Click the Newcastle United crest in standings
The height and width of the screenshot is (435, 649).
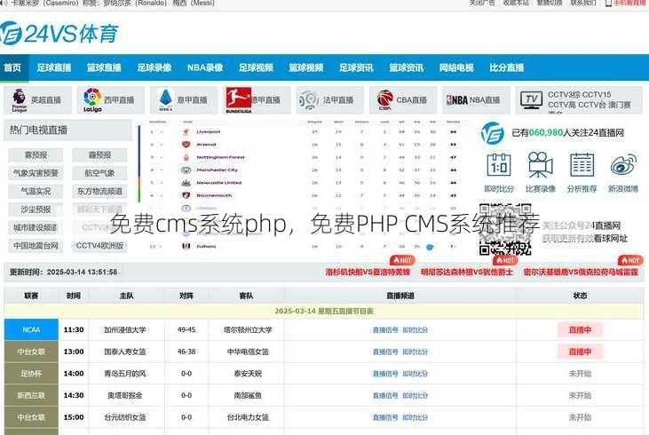[x=186, y=183]
